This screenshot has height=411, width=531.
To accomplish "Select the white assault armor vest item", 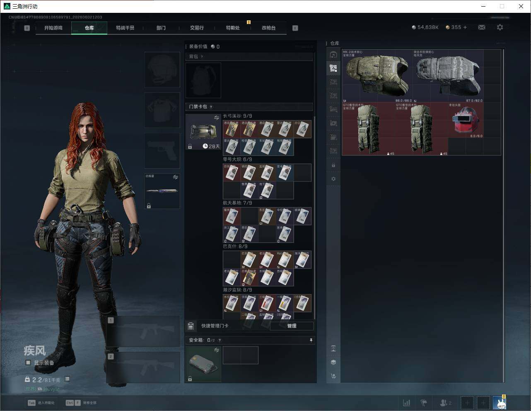I will 448,76.
